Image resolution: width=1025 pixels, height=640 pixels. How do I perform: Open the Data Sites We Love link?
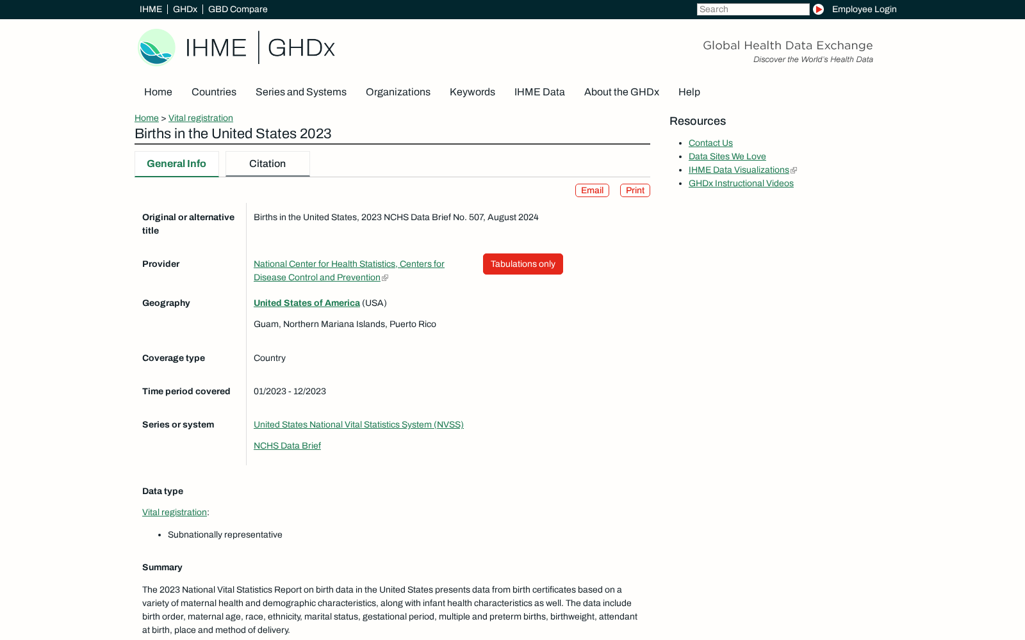click(727, 157)
